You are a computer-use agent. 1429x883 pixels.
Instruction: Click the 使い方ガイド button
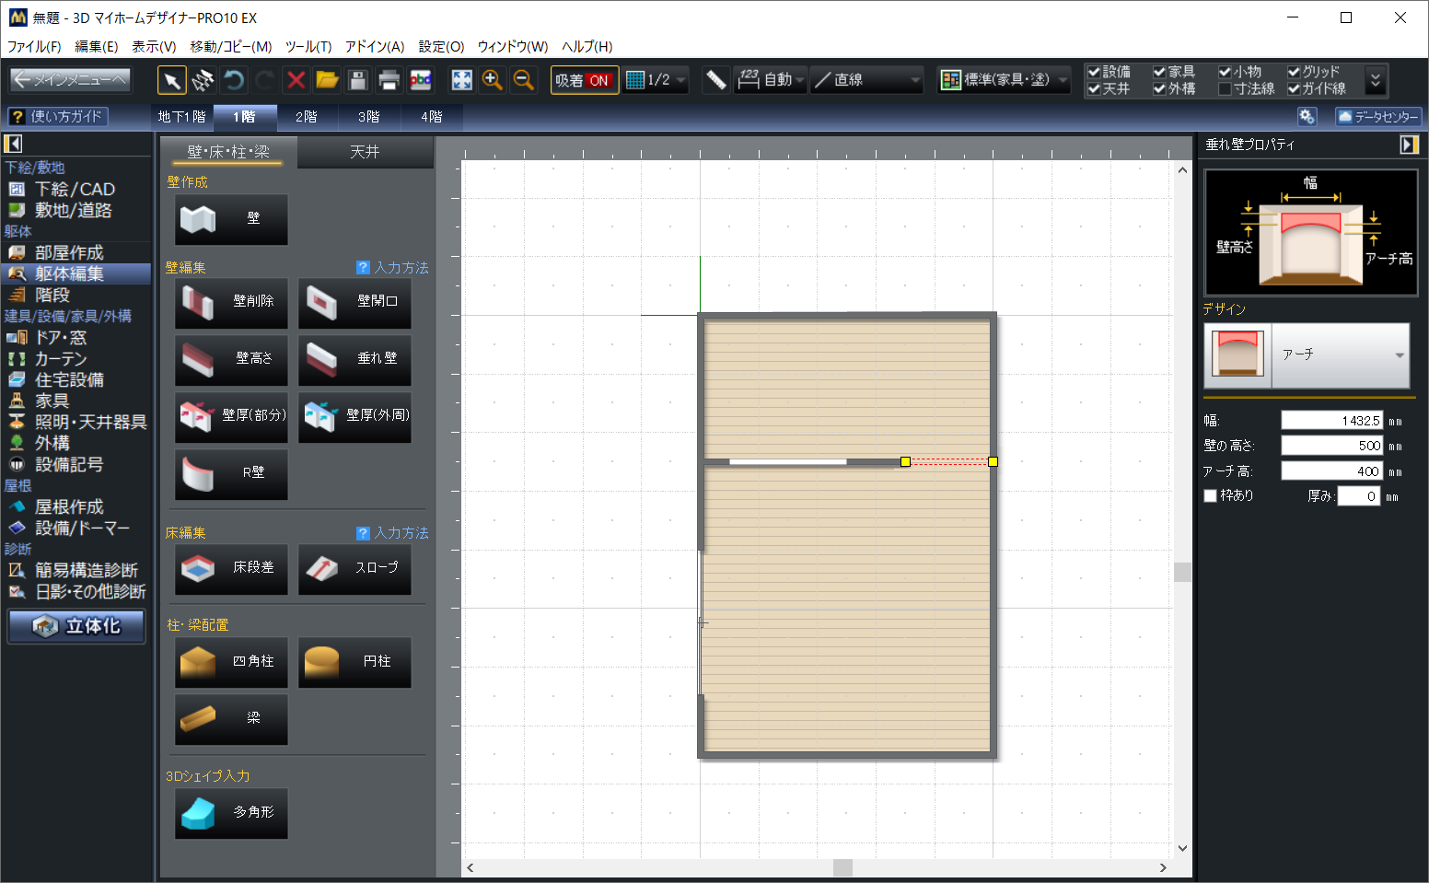(57, 117)
